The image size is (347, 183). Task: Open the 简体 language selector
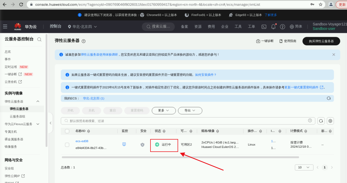(296, 27)
